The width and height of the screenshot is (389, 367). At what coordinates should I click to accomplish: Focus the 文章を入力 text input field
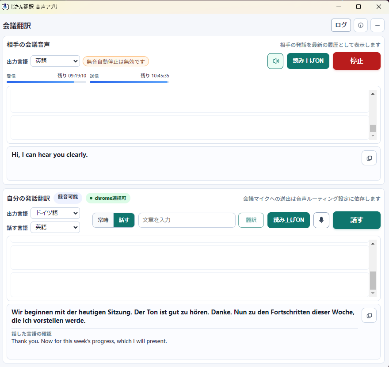click(187, 220)
